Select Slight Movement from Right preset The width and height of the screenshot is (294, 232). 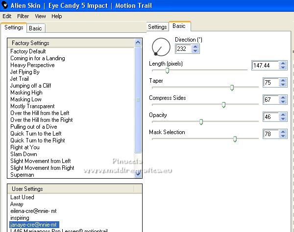42,168
